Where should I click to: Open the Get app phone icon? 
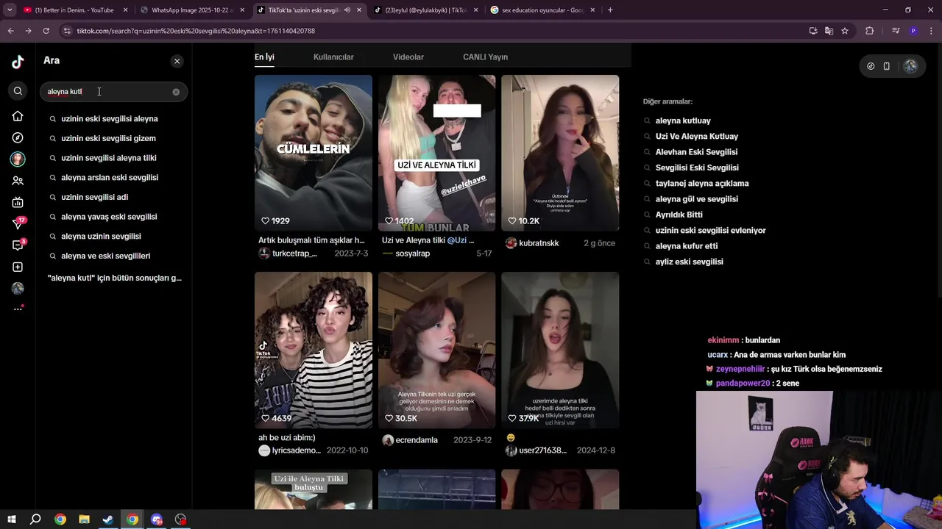[x=887, y=66]
